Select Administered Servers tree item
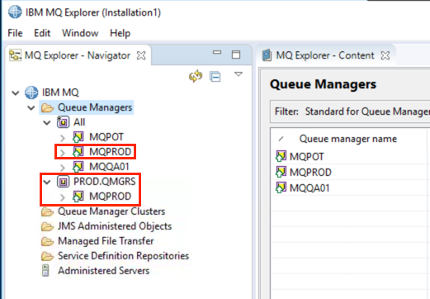Image resolution: width=430 pixels, height=299 pixels. [103, 271]
